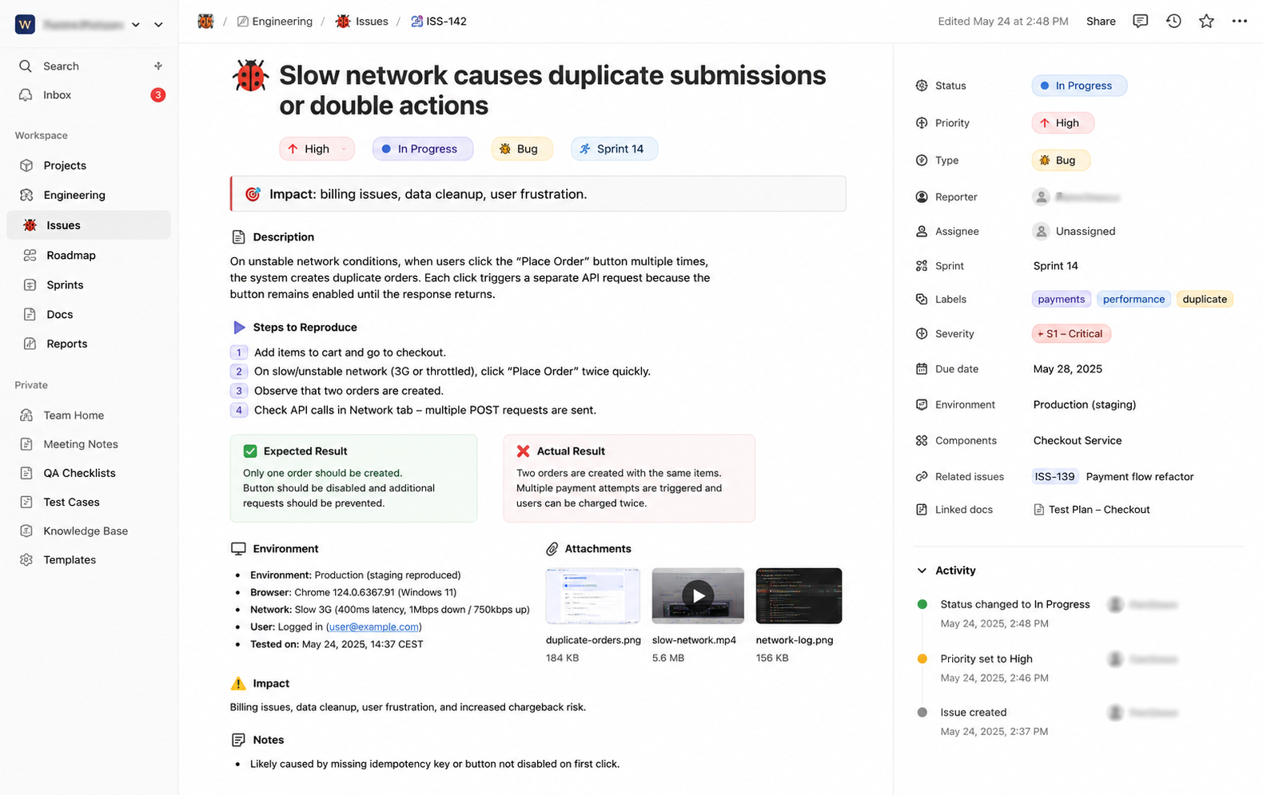Open Reports in the sidebar

(89, 344)
